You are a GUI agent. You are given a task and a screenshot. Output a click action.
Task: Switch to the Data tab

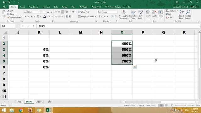[x=56, y=7]
